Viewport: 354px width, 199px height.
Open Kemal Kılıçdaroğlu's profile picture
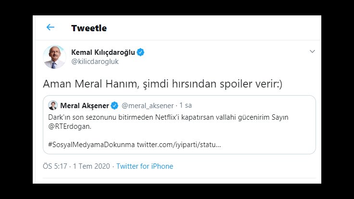[54, 57]
